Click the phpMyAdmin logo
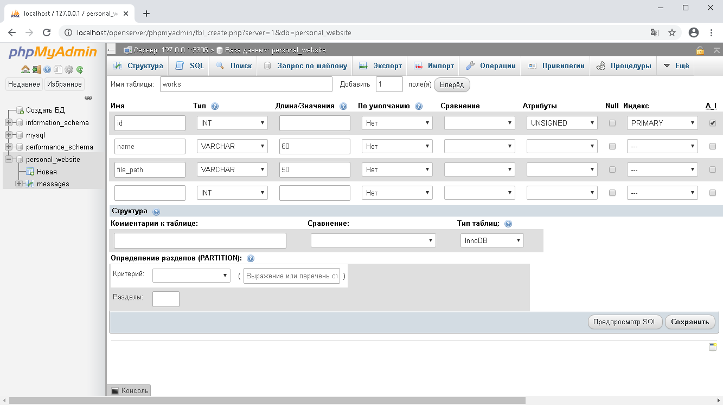 (53, 53)
